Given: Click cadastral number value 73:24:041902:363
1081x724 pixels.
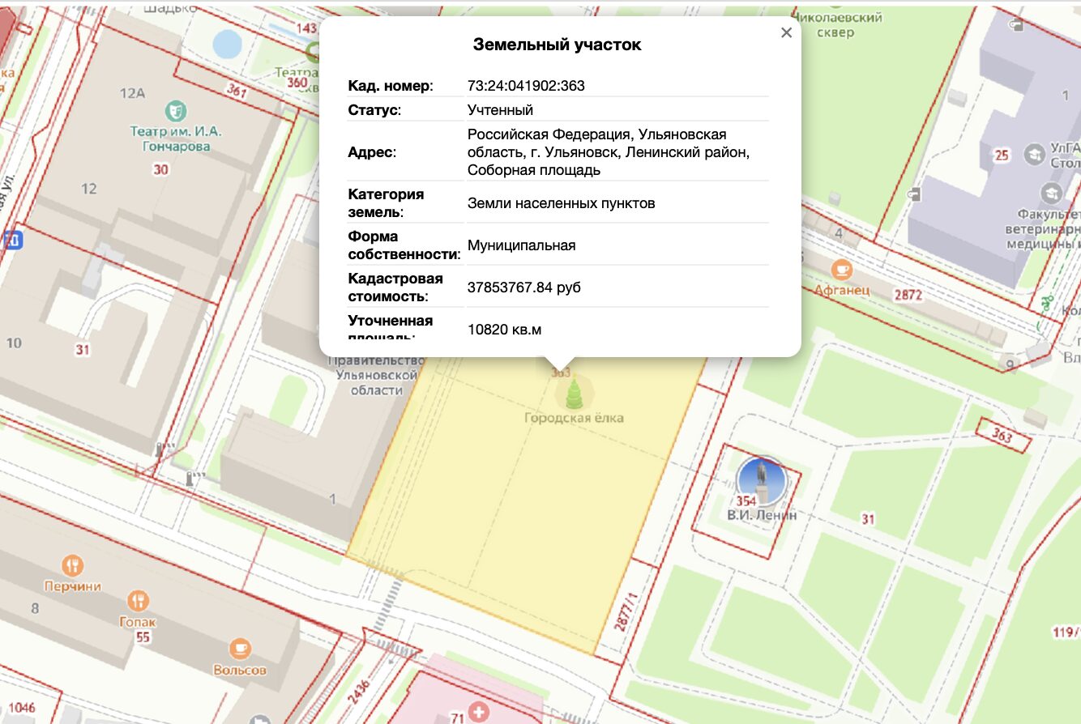Looking at the screenshot, I should coord(526,86).
